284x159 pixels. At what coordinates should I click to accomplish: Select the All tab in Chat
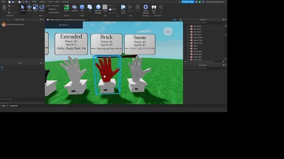(2, 67)
